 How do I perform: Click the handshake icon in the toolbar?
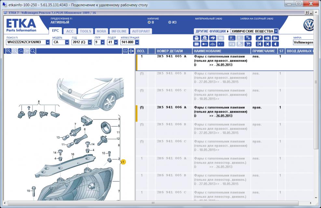(213, 38)
